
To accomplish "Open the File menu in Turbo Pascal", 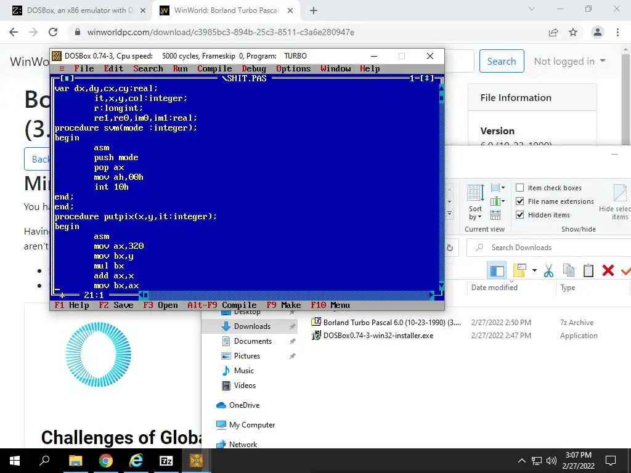I will pos(84,69).
